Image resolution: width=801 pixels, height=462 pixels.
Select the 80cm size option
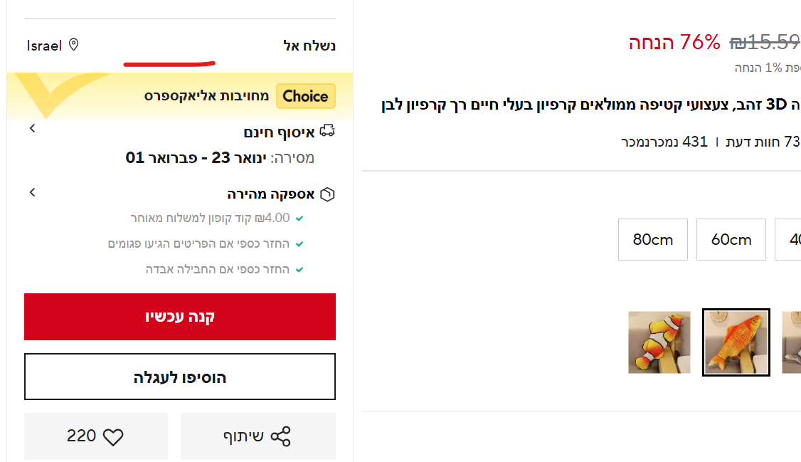[x=652, y=239]
